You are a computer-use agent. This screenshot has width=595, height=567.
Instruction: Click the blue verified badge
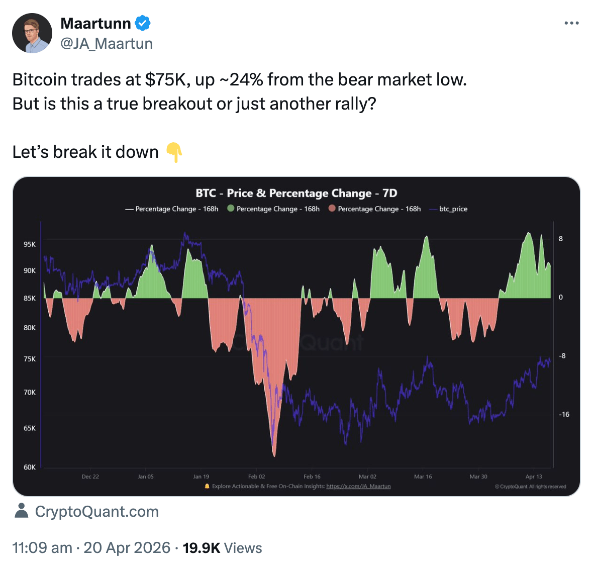point(143,23)
